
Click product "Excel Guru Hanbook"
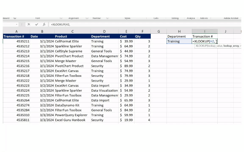point(72,120)
